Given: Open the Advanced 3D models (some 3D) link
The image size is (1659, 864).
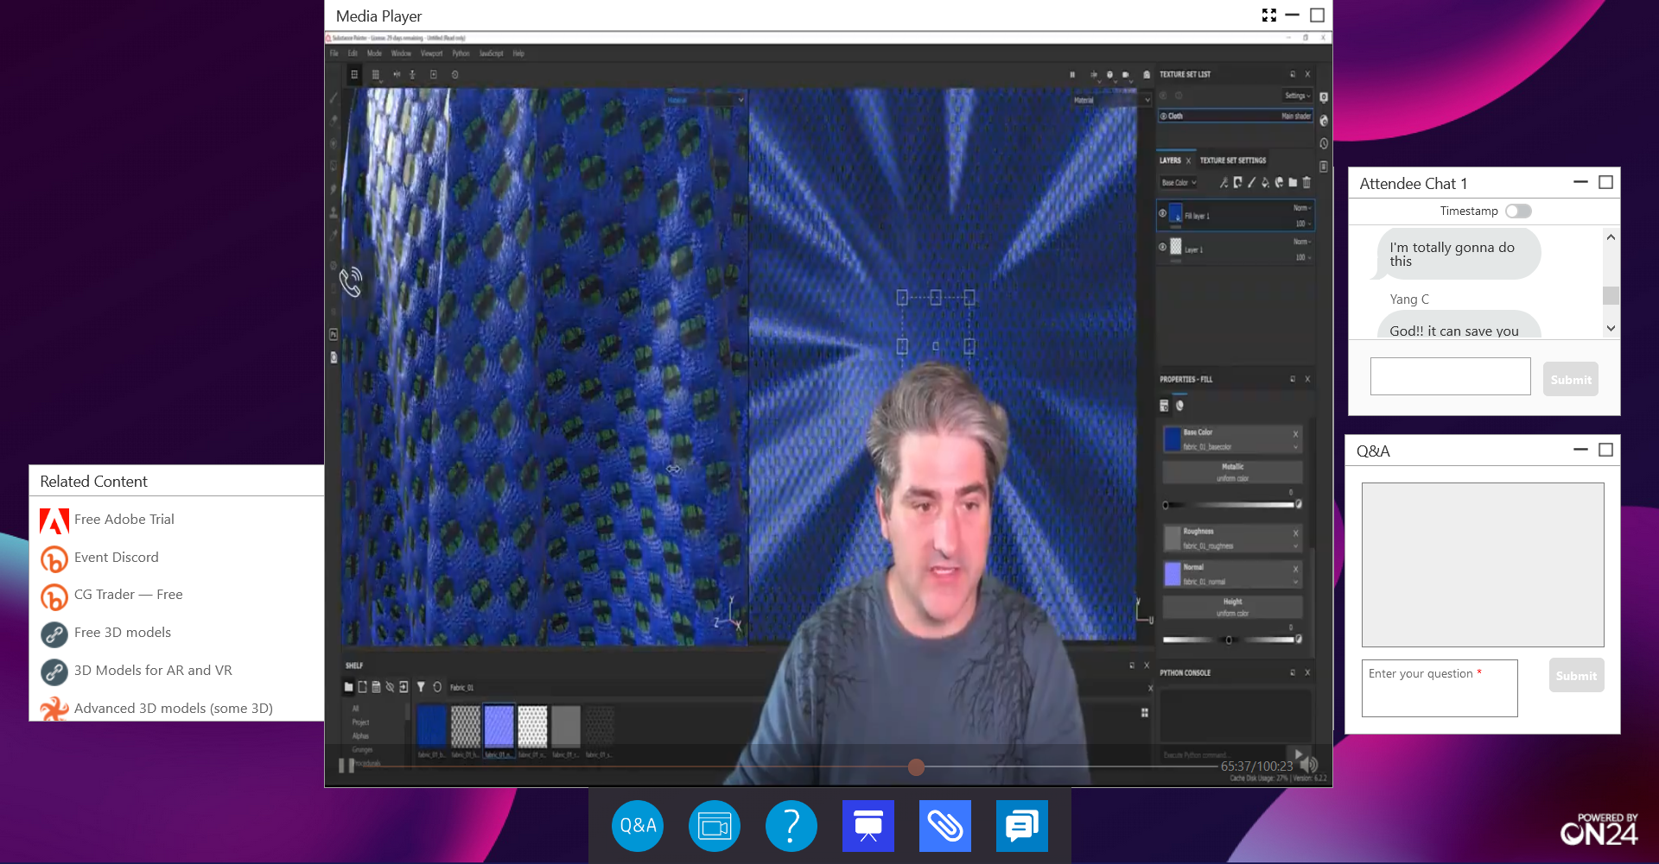Looking at the screenshot, I should click(174, 709).
